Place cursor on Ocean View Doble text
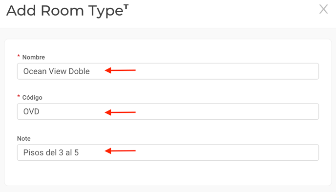Screen dimensions: 336x192 tap(56, 71)
